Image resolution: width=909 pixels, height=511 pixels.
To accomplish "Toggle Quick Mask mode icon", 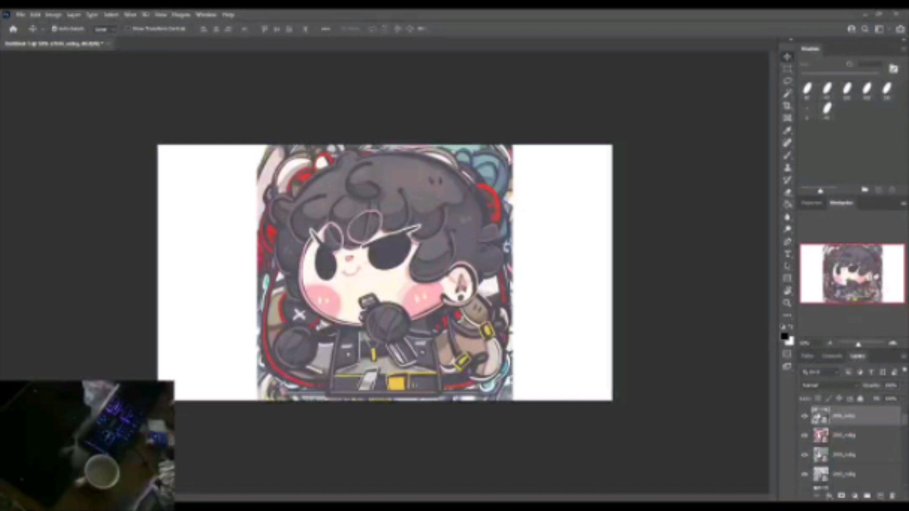I will 787,354.
